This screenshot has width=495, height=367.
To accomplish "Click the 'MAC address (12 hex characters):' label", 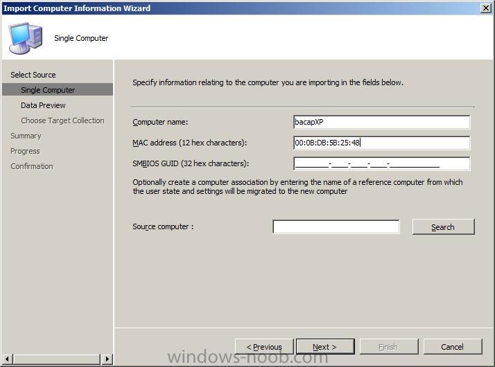I will coord(189,143).
